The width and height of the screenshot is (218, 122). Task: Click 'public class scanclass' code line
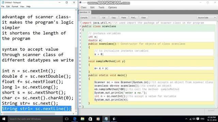tap(99, 26)
